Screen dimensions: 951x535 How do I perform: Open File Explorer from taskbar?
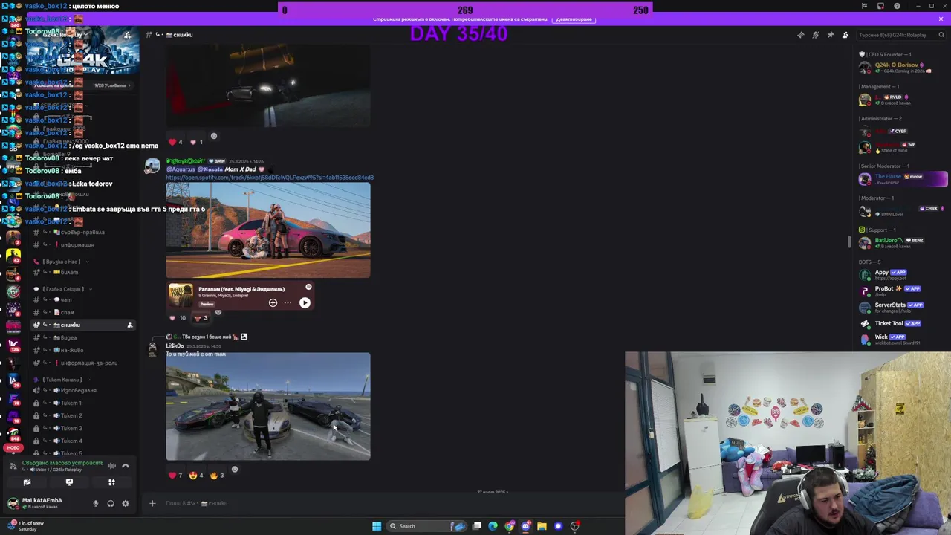(542, 526)
